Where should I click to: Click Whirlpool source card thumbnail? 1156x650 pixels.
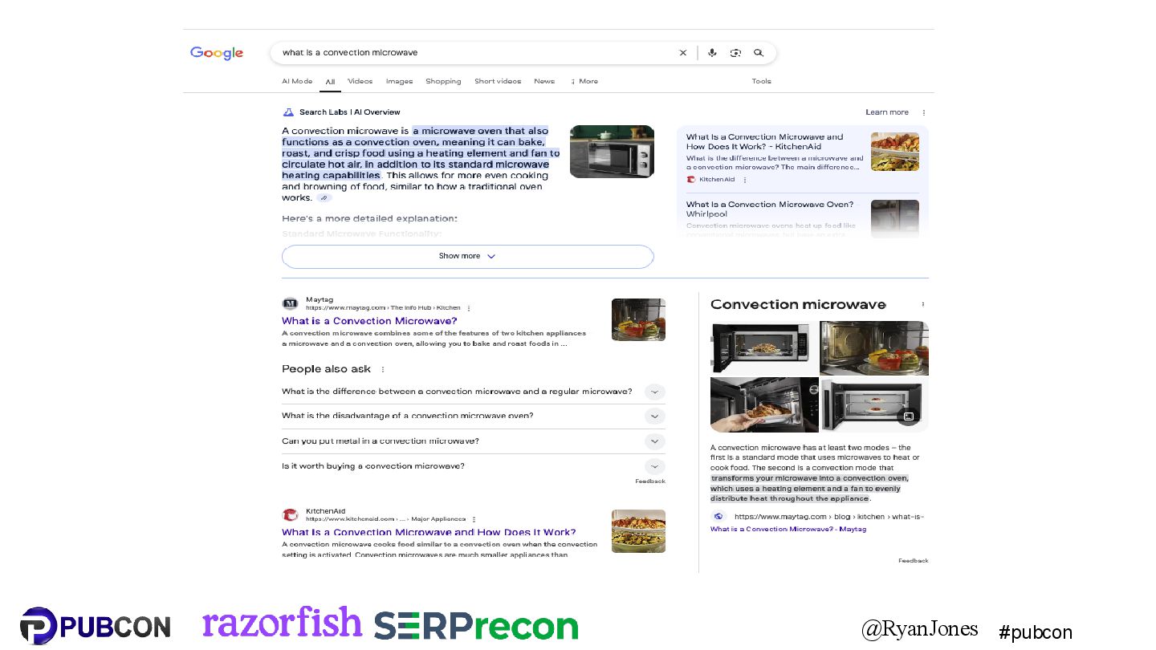(x=895, y=218)
